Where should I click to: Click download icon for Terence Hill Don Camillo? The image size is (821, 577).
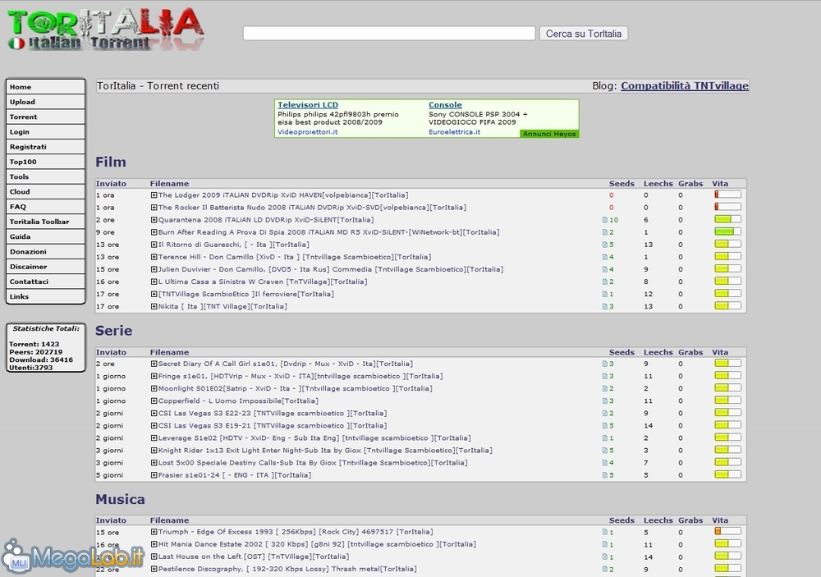coord(605,257)
